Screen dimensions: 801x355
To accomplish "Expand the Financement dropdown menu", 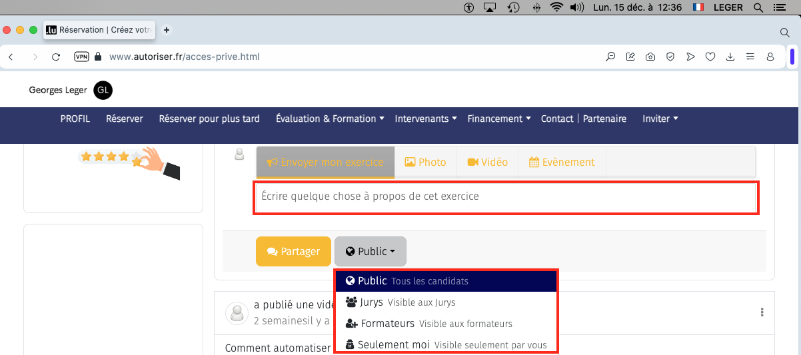I will [x=498, y=119].
